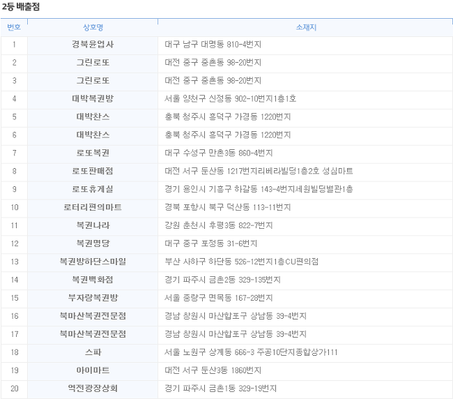Select store name 대박복권방
453x399 pixels.
point(93,98)
